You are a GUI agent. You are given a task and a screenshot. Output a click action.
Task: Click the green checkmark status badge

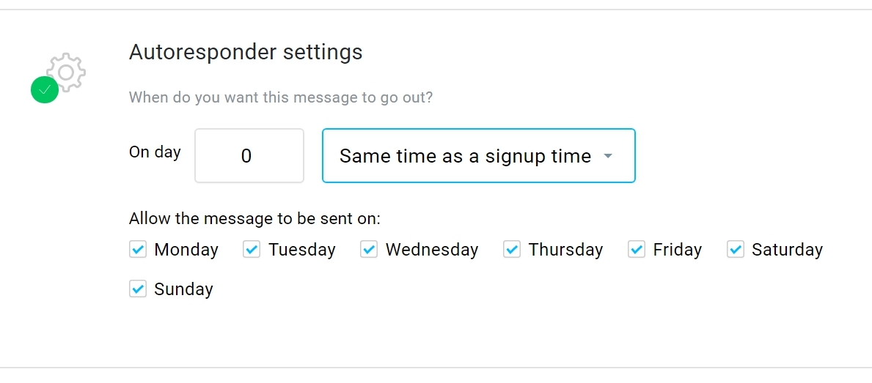pyautogui.click(x=45, y=89)
